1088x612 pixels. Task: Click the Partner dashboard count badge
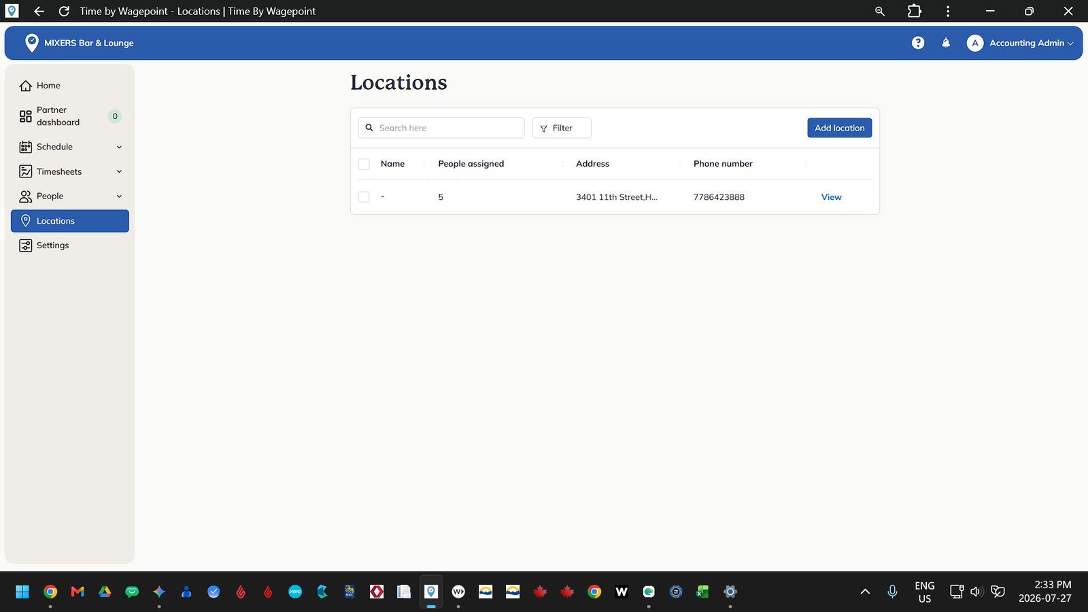[115, 116]
